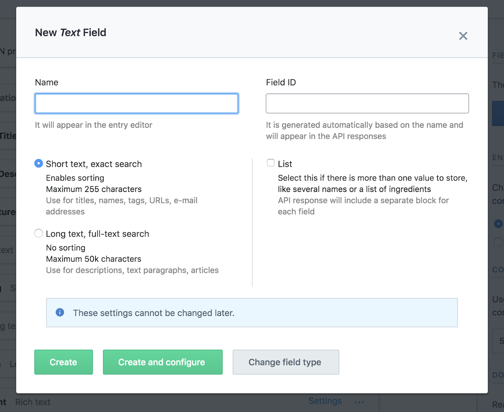Click the unselected radio at right edge

[498, 242]
